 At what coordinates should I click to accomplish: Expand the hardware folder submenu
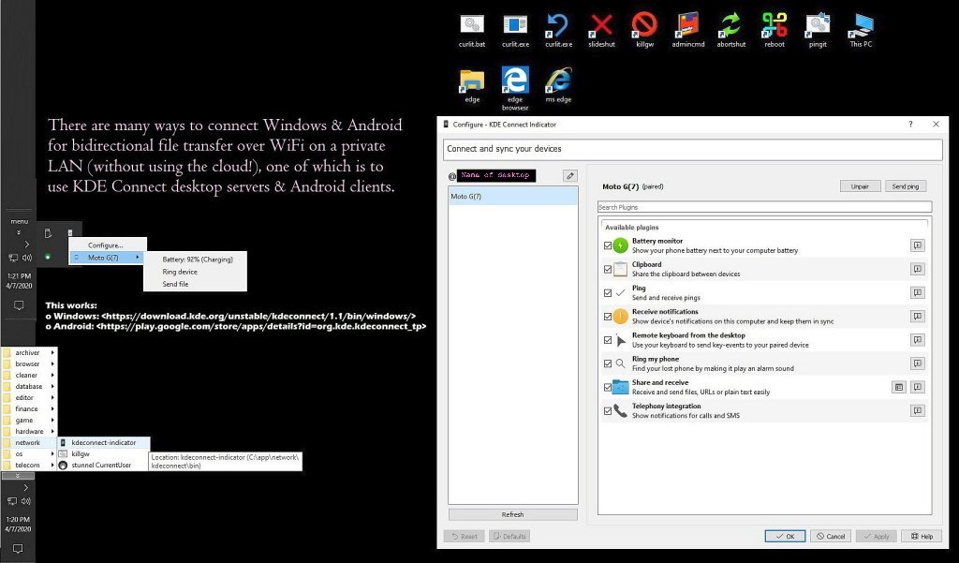coord(29,432)
